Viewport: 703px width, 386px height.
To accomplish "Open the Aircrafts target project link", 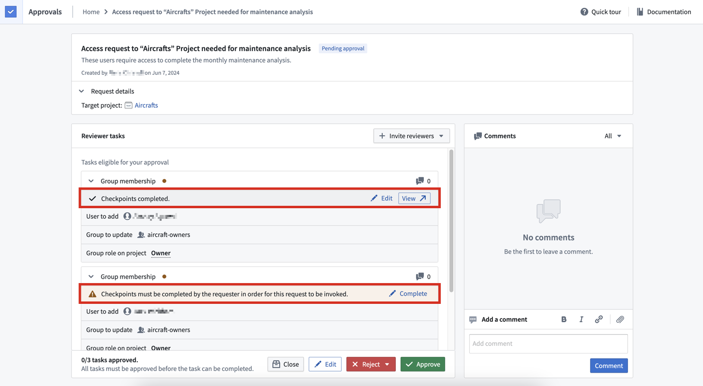I will coord(146,105).
